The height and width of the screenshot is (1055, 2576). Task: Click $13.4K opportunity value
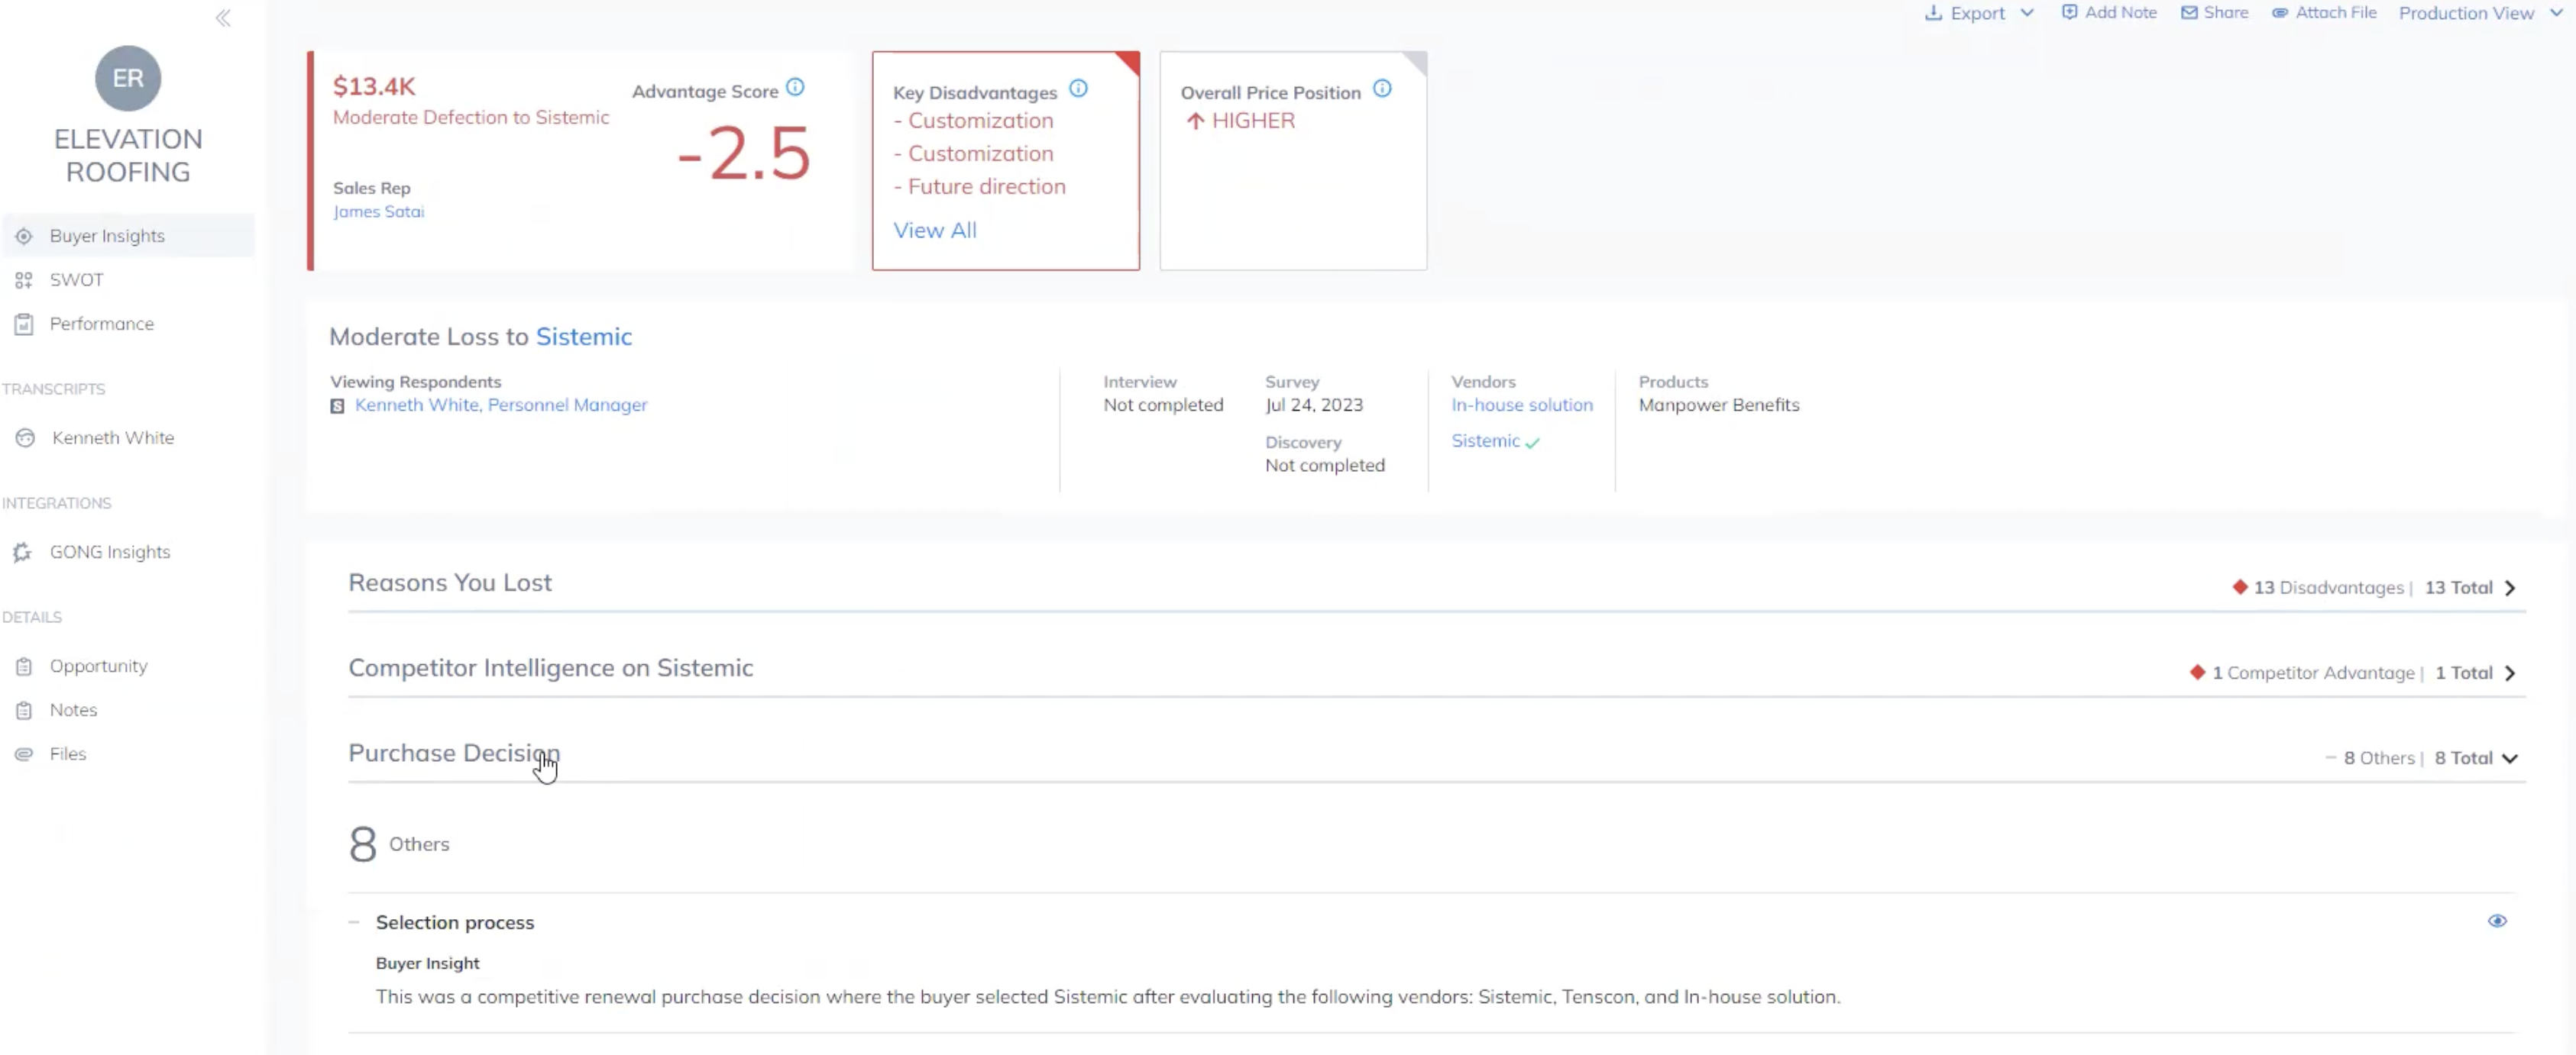[374, 86]
